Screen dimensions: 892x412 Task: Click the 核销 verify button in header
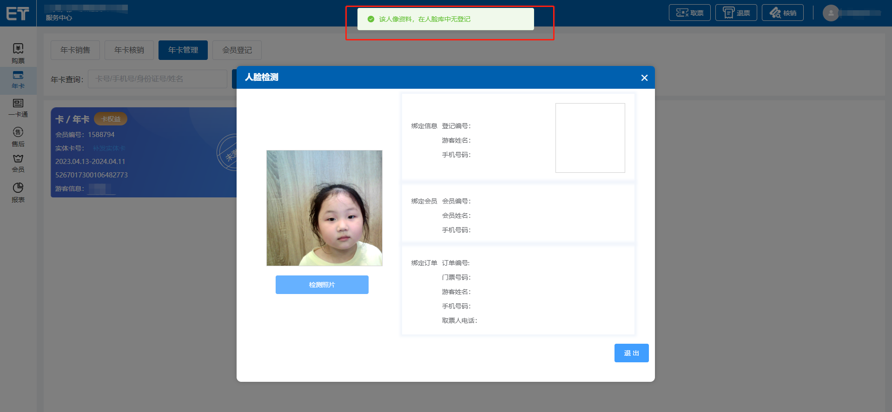(782, 13)
